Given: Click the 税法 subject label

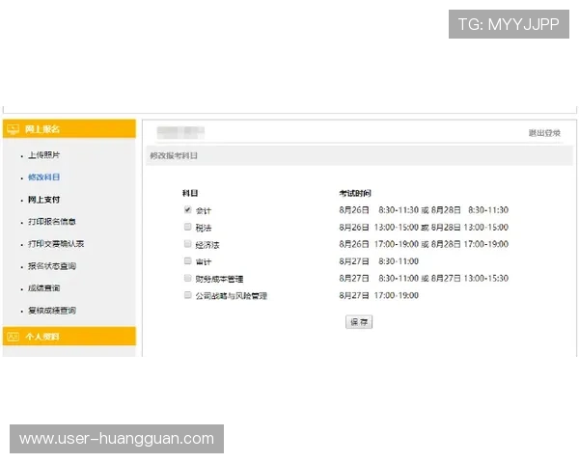Looking at the screenshot, I should [x=204, y=228].
